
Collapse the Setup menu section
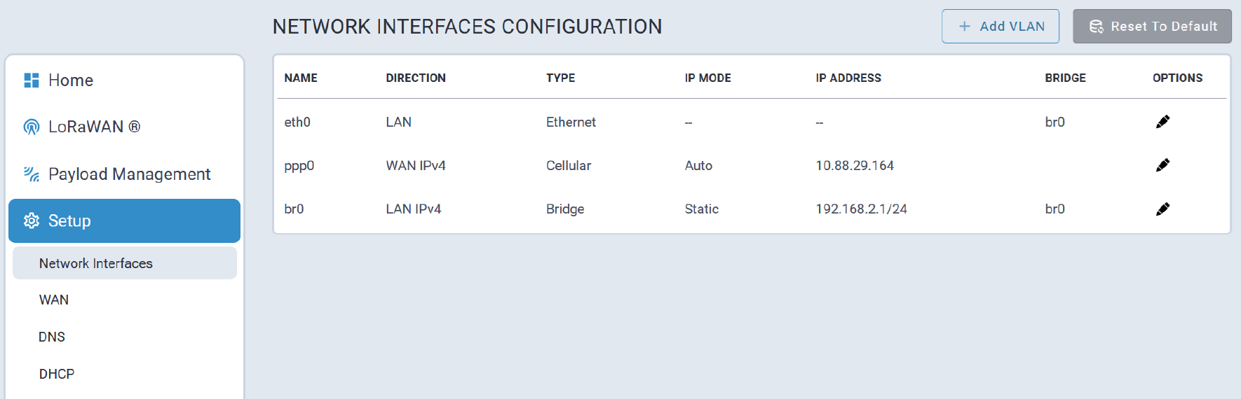pyautogui.click(x=124, y=221)
